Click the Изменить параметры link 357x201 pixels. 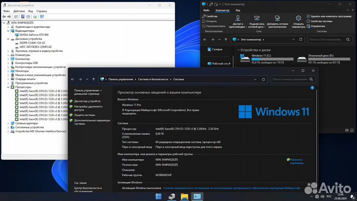point(296,161)
